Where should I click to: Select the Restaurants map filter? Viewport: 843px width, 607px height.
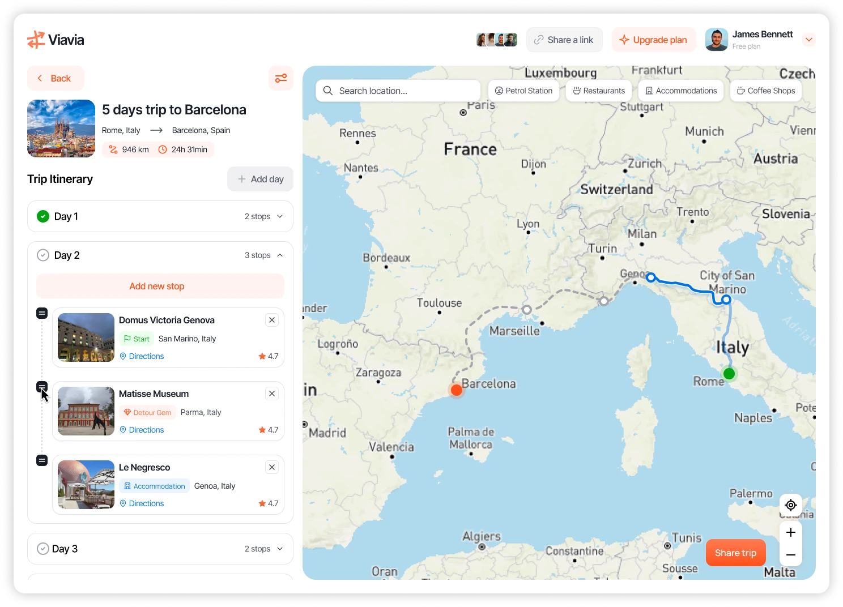598,91
